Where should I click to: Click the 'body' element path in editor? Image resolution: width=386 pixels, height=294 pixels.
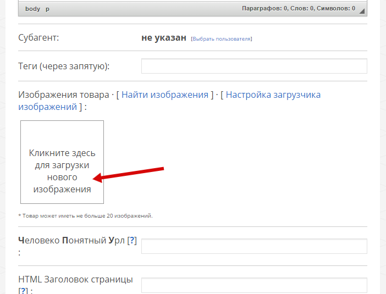(32, 9)
